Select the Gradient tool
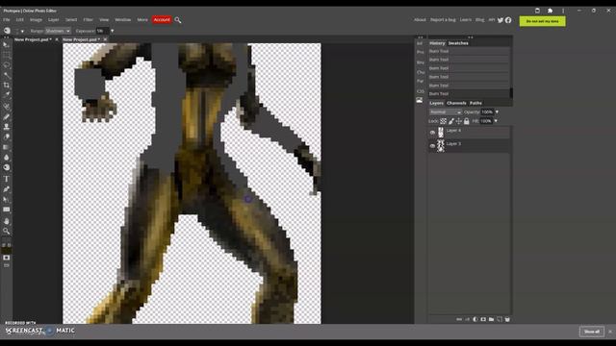The height and width of the screenshot is (346, 616). coord(7,147)
